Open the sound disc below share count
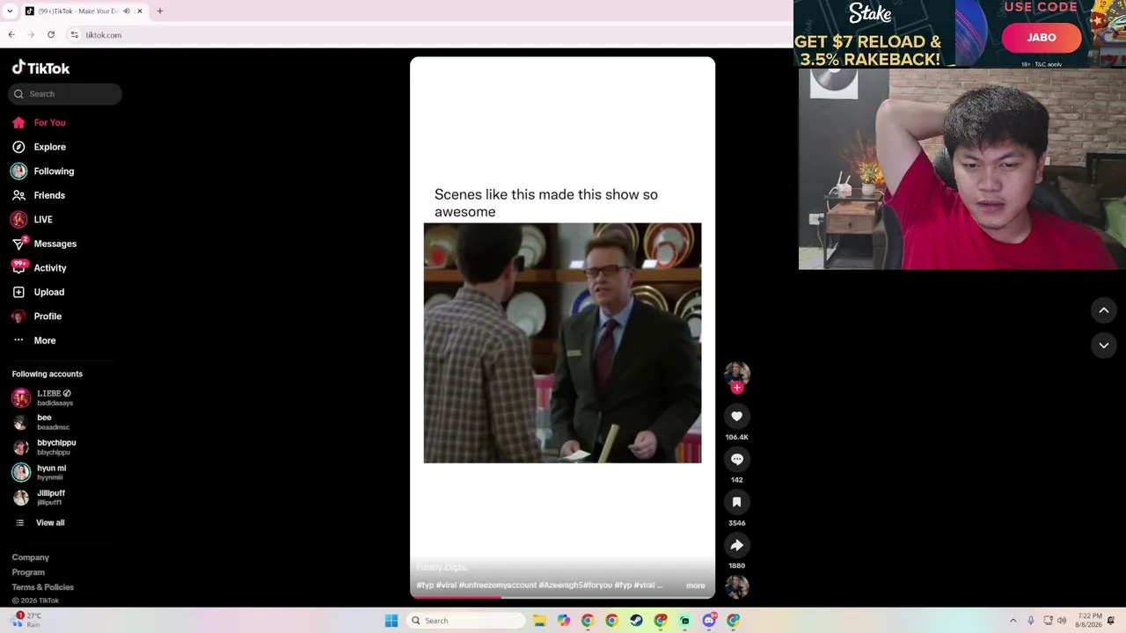The height and width of the screenshot is (633, 1126). click(x=737, y=586)
